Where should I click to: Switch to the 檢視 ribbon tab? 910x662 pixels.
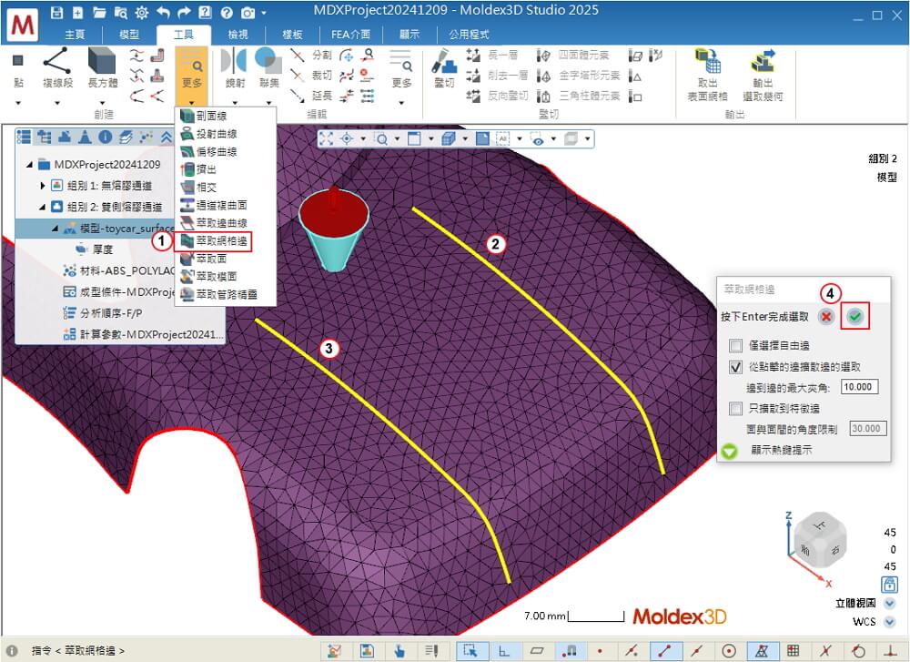click(238, 35)
